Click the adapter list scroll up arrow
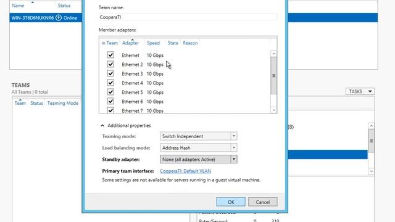The image size is (395, 222). [273, 54]
